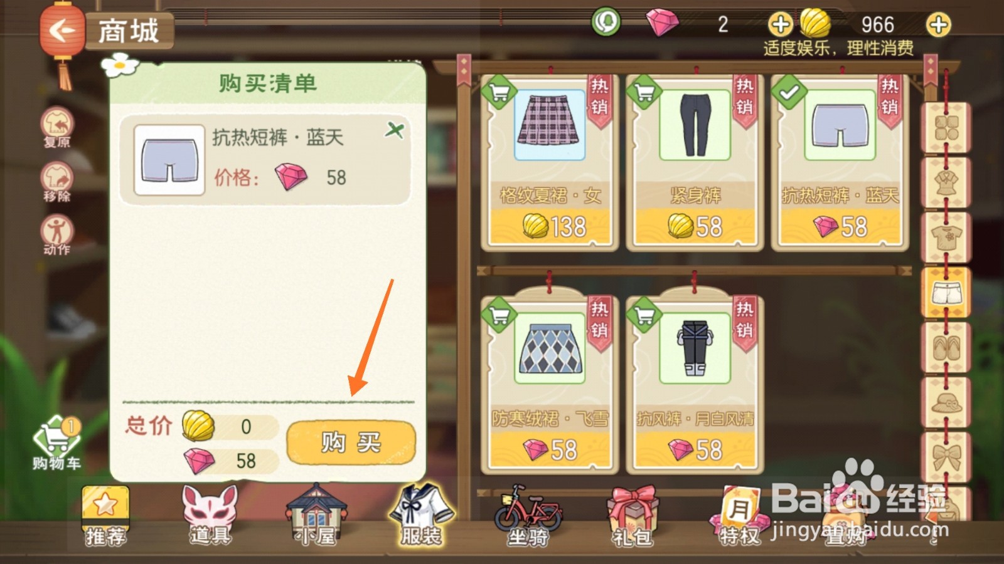
Task: Add more pink gems with plus
Action: (x=780, y=25)
